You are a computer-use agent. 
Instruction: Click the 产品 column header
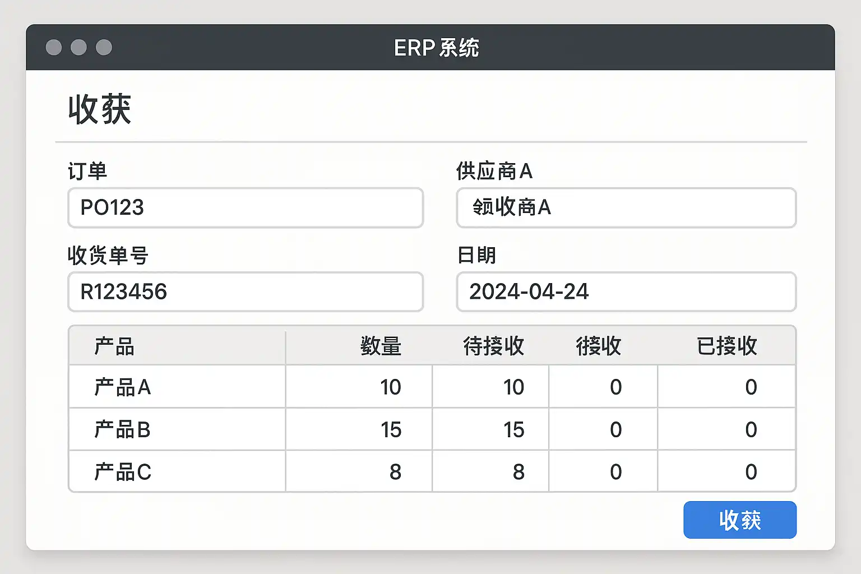114,346
